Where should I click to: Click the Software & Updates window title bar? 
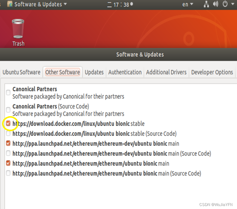pyautogui.click(x=119, y=54)
